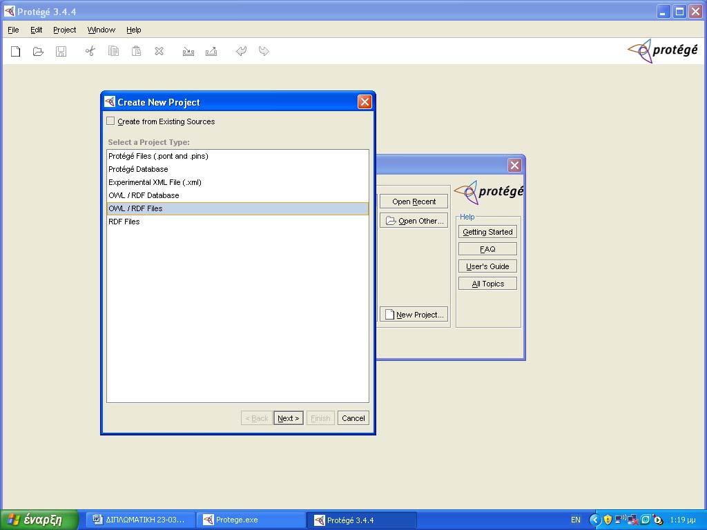Click New Project in the welcome dialog
This screenshot has width=707, height=530.
(414, 315)
